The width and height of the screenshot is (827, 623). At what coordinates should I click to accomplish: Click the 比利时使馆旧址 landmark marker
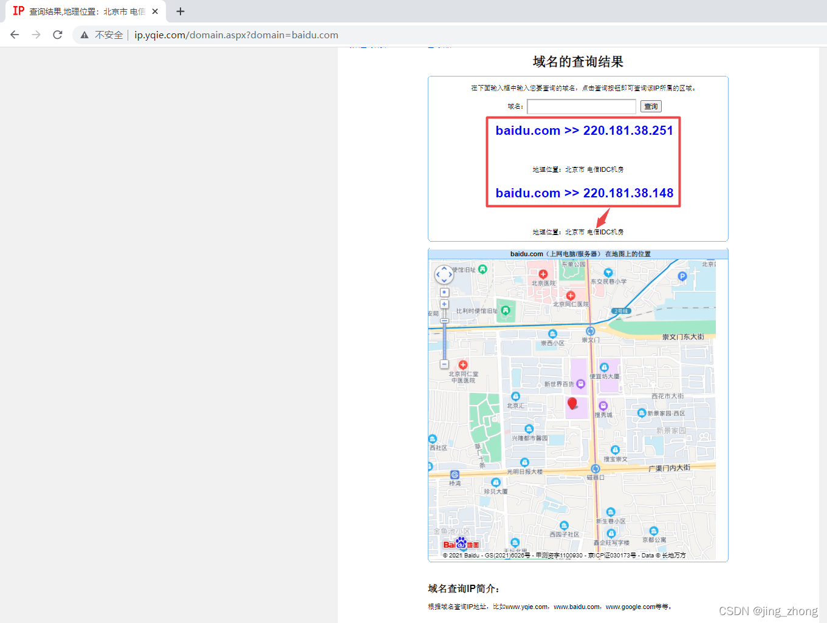click(x=505, y=310)
